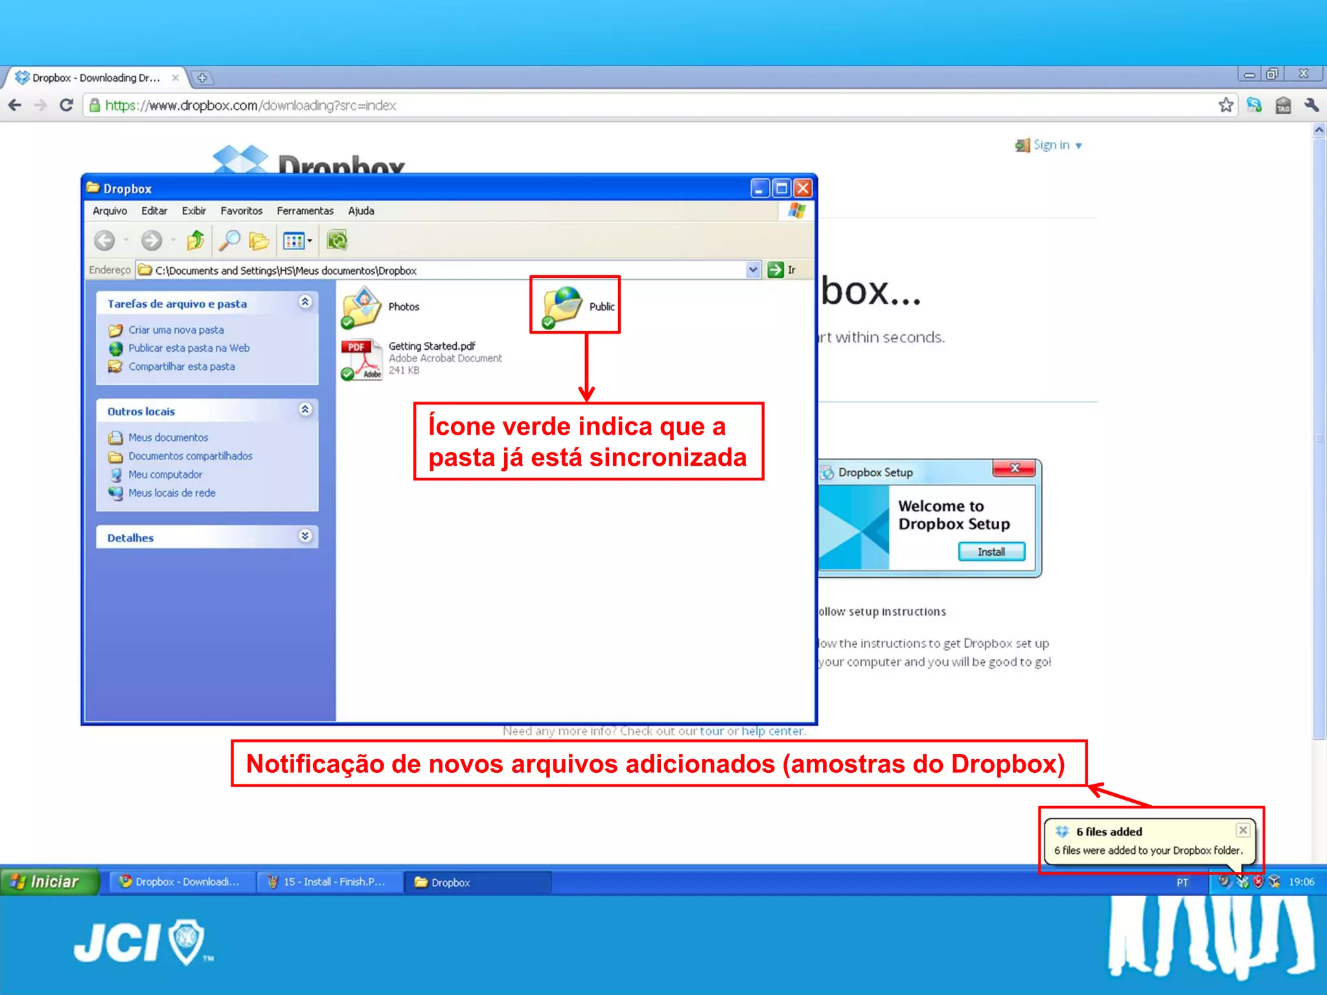The height and width of the screenshot is (995, 1327).
Task: Open the Ferramentas menu
Action: pos(305,211)
